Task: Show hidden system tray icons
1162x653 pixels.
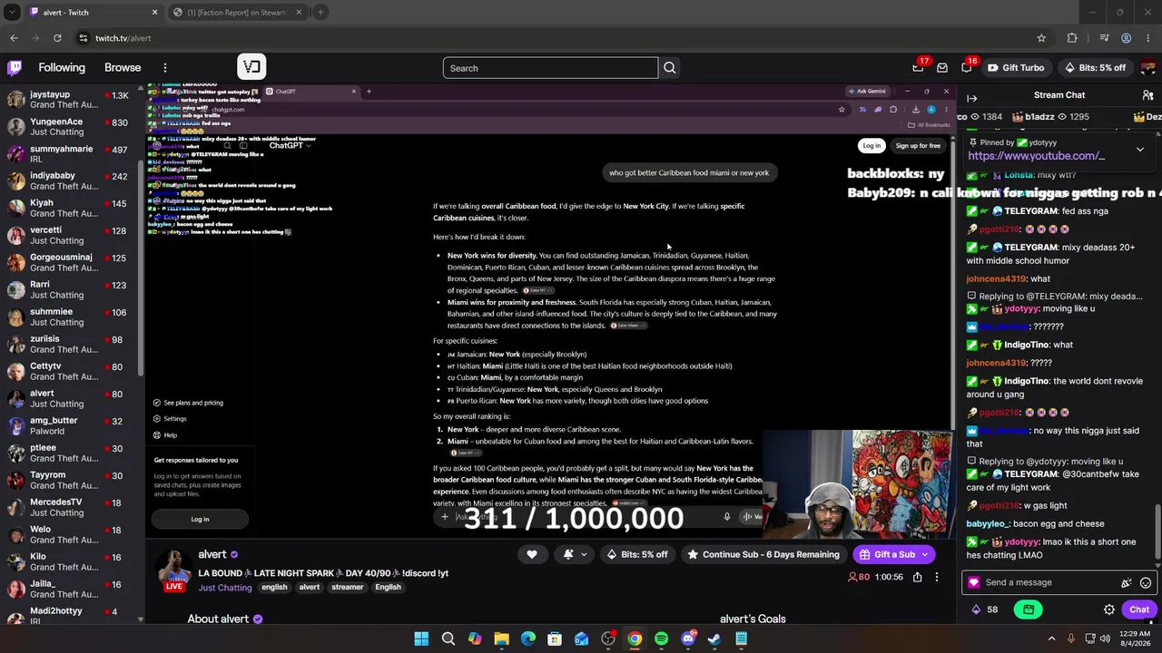Action: coord(1052,638)
